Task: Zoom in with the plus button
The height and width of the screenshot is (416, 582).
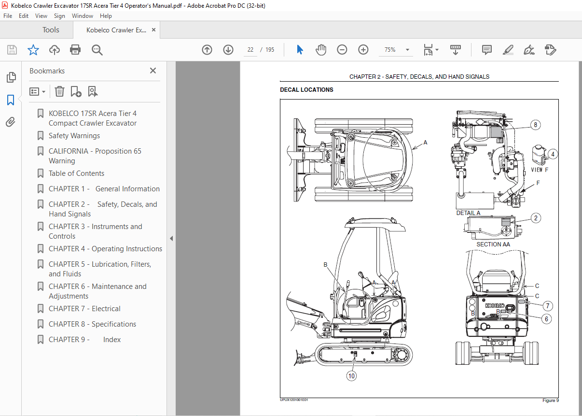Action: coord(363,50)
